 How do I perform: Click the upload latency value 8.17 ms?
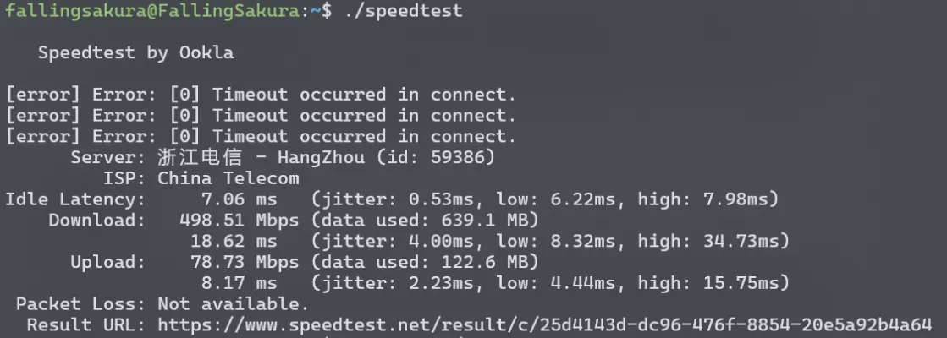click(239, 283)
